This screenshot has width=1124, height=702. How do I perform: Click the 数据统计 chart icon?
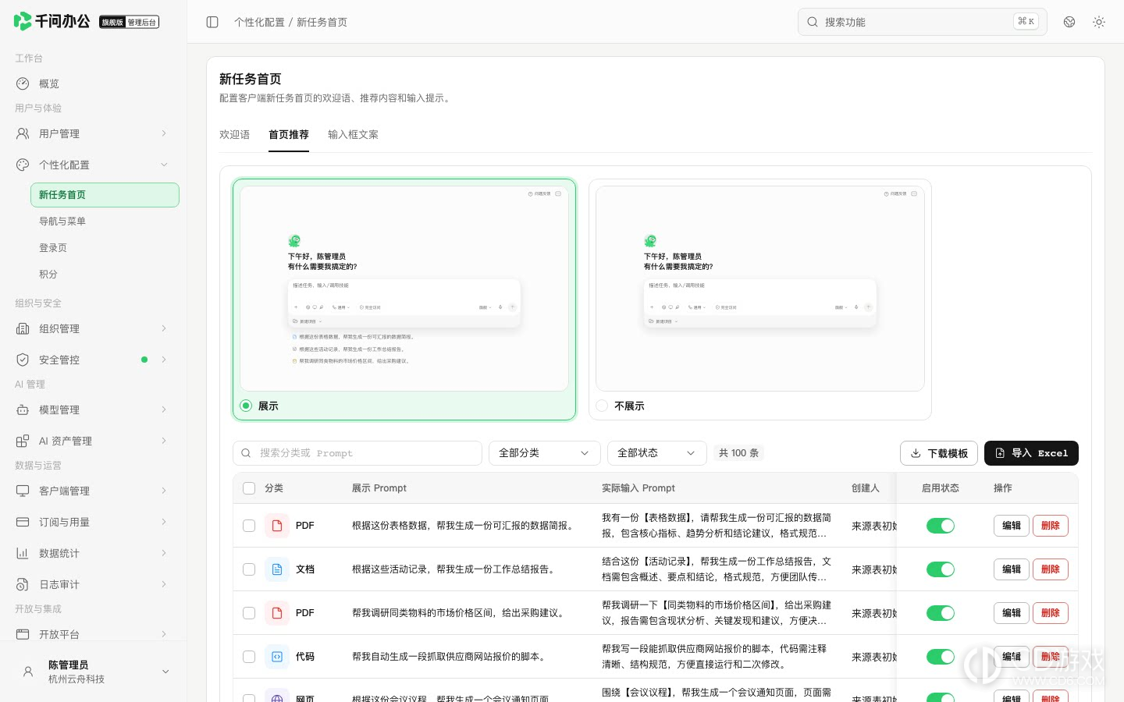(23, 553)
